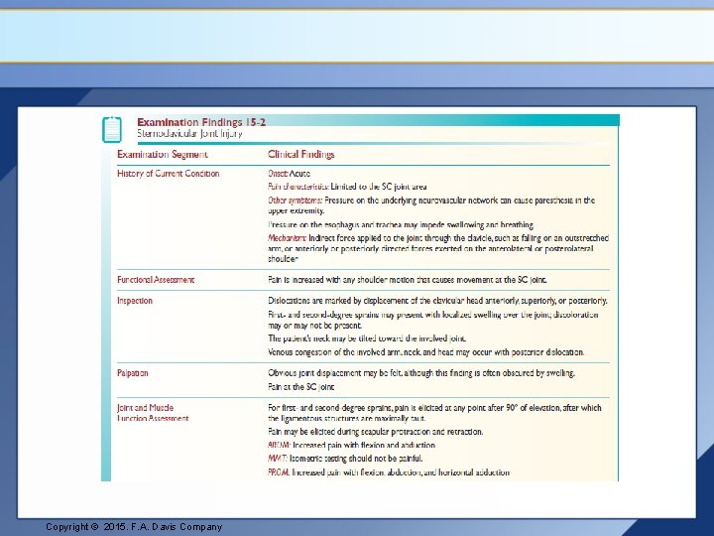Click the 'Mechanism' paragraph
Screen dimensions: 714x536
point(438,248)
